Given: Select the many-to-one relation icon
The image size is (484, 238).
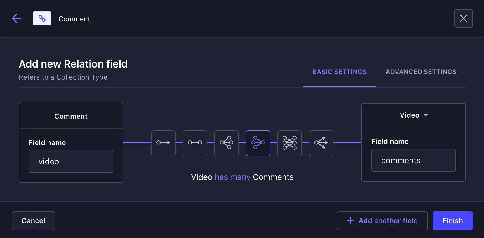Looking at the screenshot, I should tap(258, 143).
